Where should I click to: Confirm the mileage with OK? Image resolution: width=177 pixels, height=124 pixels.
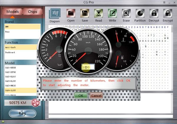point(81,95)
